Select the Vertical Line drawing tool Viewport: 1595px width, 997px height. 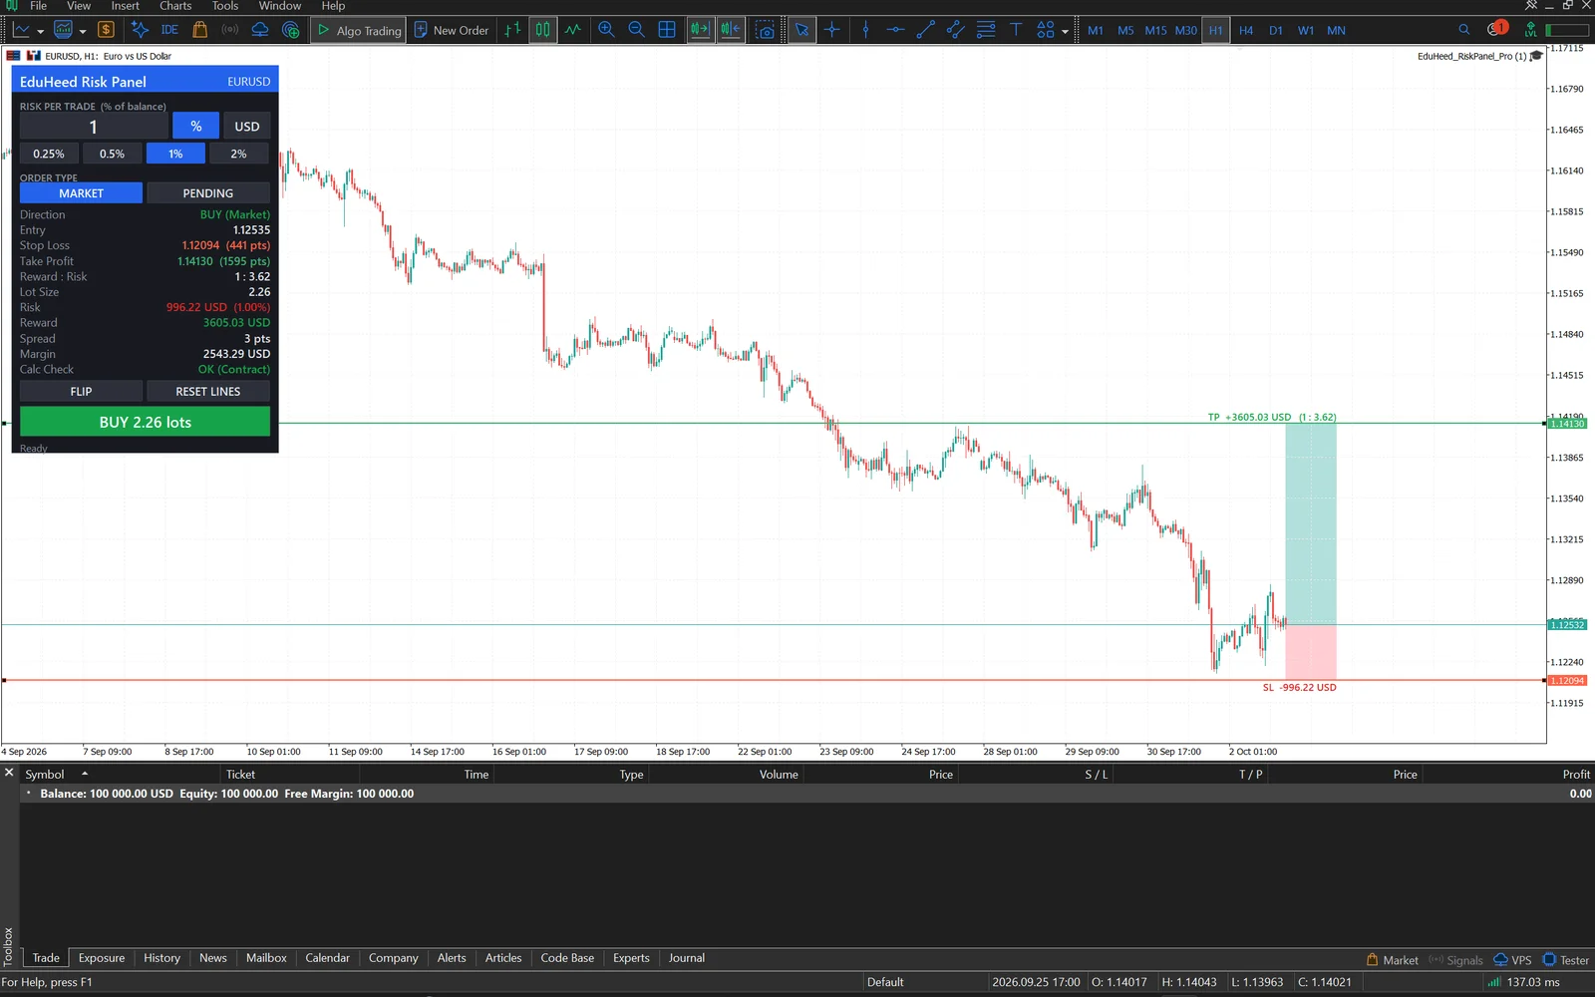pos(865,30)
